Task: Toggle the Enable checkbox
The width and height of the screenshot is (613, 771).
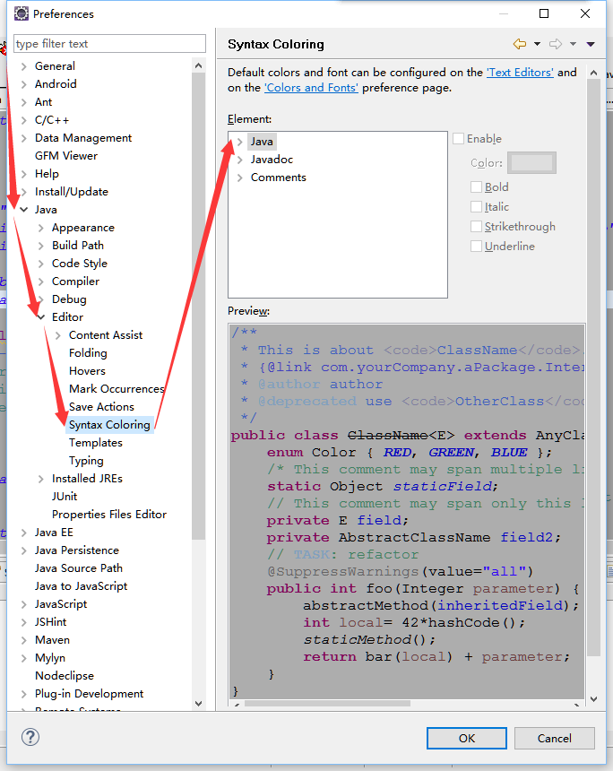Action: tap(459, 139)
